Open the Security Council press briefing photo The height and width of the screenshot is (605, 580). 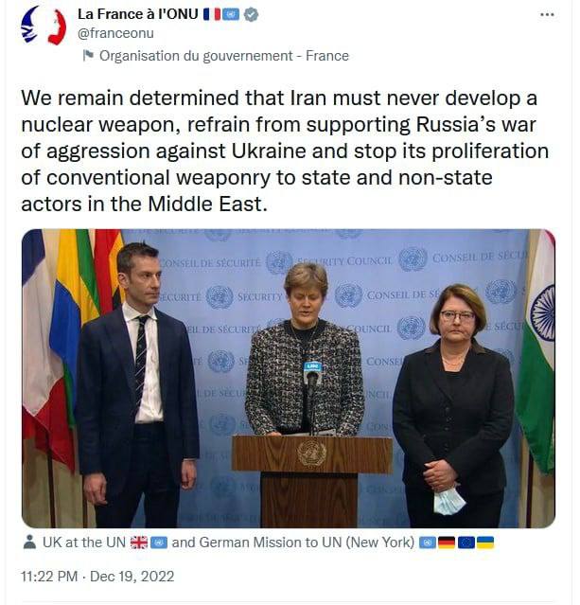click(289, 377)
